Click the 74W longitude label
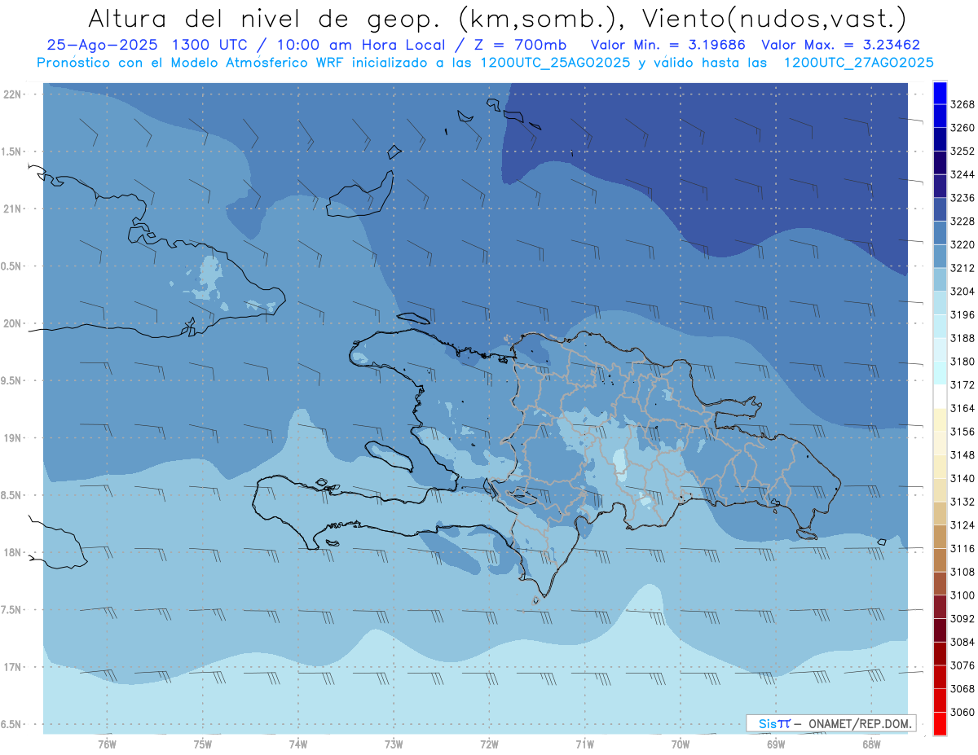This screenshot has height=755, width=978. (298, 744)
